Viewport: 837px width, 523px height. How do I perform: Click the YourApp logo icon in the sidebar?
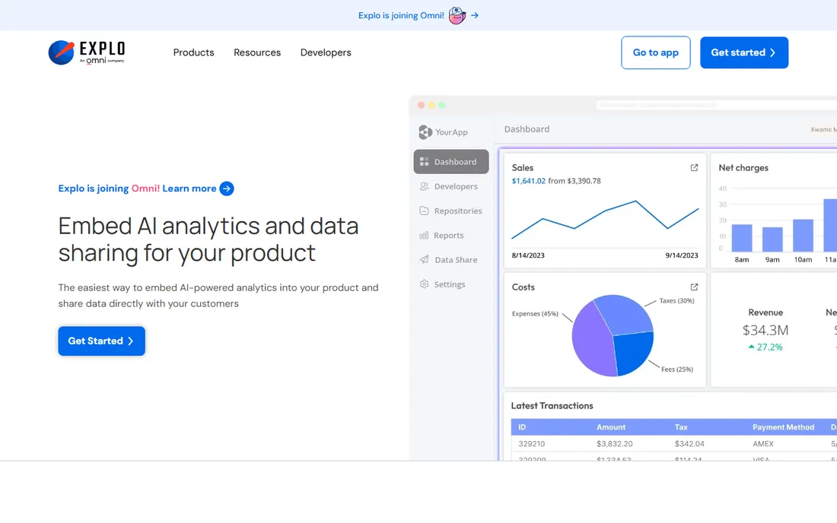pyautogui.click(x=425, y=132)
